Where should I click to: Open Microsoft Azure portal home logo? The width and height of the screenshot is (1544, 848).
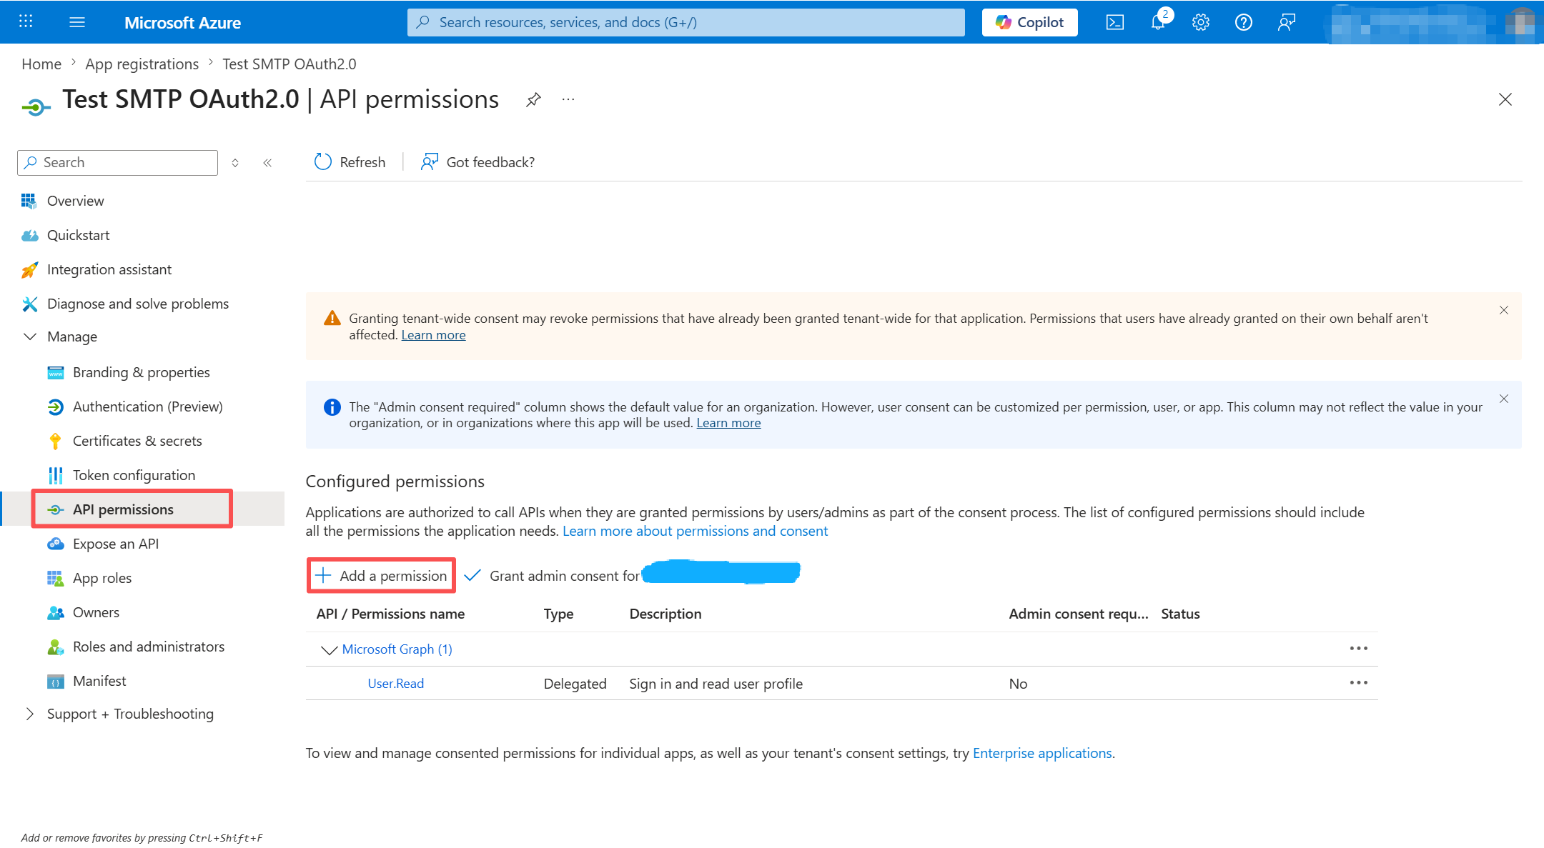(182, 22)
